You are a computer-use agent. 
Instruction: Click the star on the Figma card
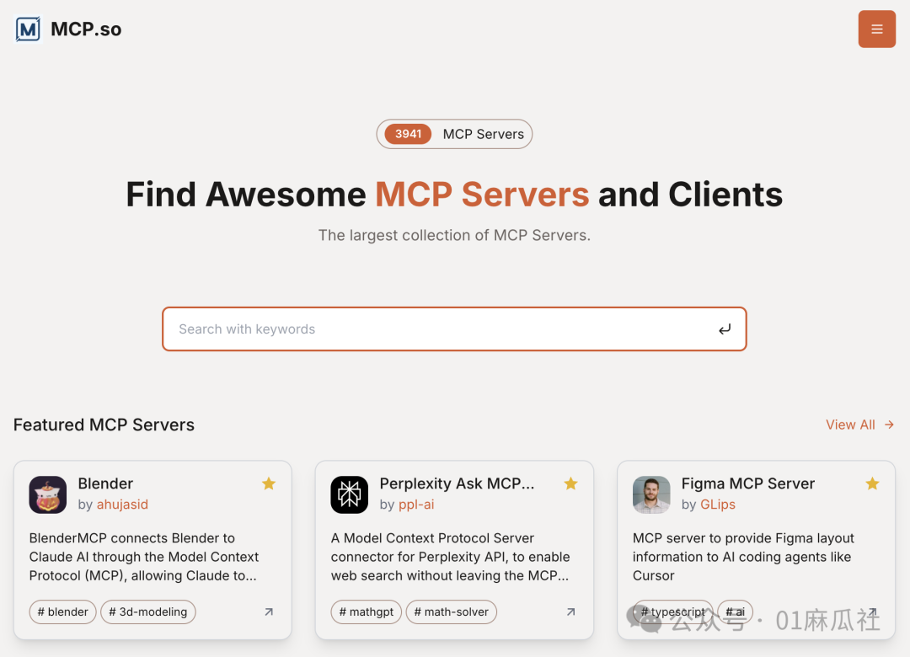[x=872, y=483]
